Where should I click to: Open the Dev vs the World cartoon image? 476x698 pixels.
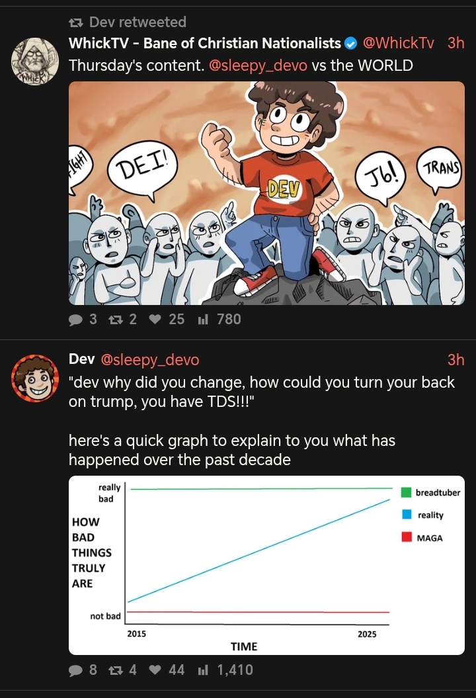pos(266,193)
